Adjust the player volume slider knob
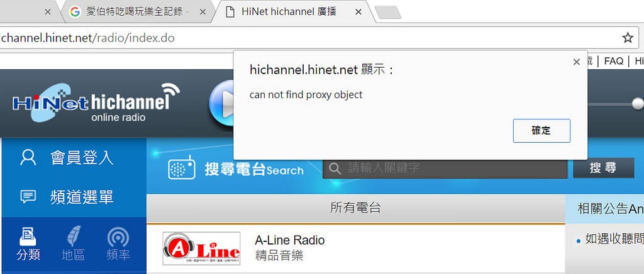Screen dimensions: 644x274 [x=638, y=103]
